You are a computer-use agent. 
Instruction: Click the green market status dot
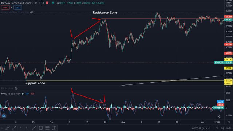53,3
